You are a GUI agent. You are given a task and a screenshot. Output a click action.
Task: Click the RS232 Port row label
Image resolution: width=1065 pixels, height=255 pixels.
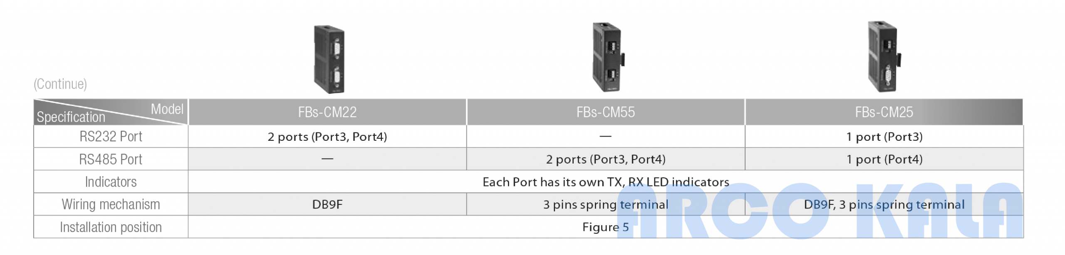click(x=111, y=137)
